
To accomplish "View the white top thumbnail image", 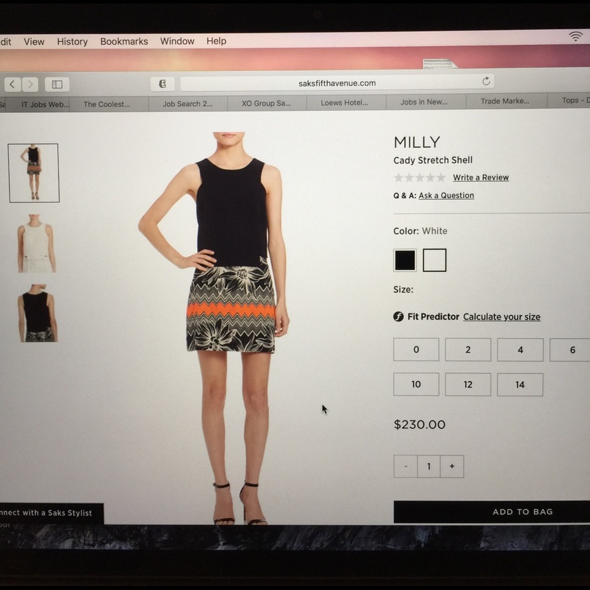I will pos(37,244).
